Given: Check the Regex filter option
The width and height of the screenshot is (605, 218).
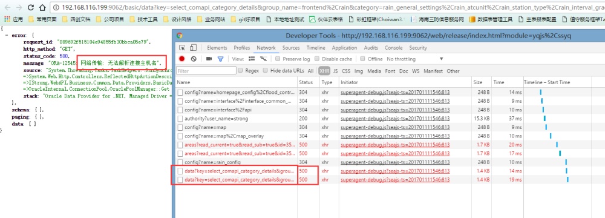Looking at the screenshot, I should (241, 71).
